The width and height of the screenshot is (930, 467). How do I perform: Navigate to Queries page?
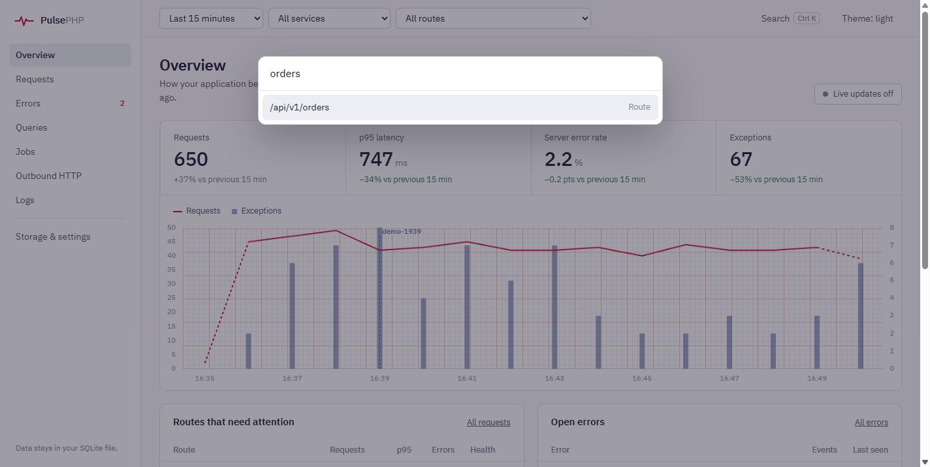(x=70, y=127)
